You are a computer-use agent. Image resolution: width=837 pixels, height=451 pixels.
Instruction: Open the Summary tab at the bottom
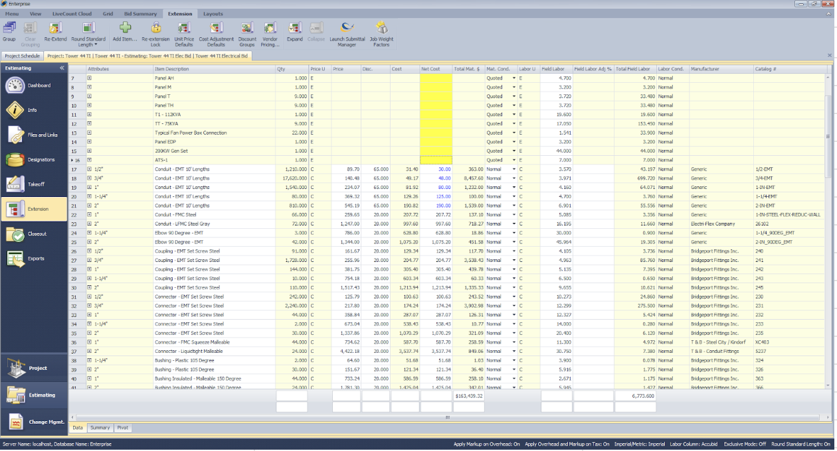point(101,428)
